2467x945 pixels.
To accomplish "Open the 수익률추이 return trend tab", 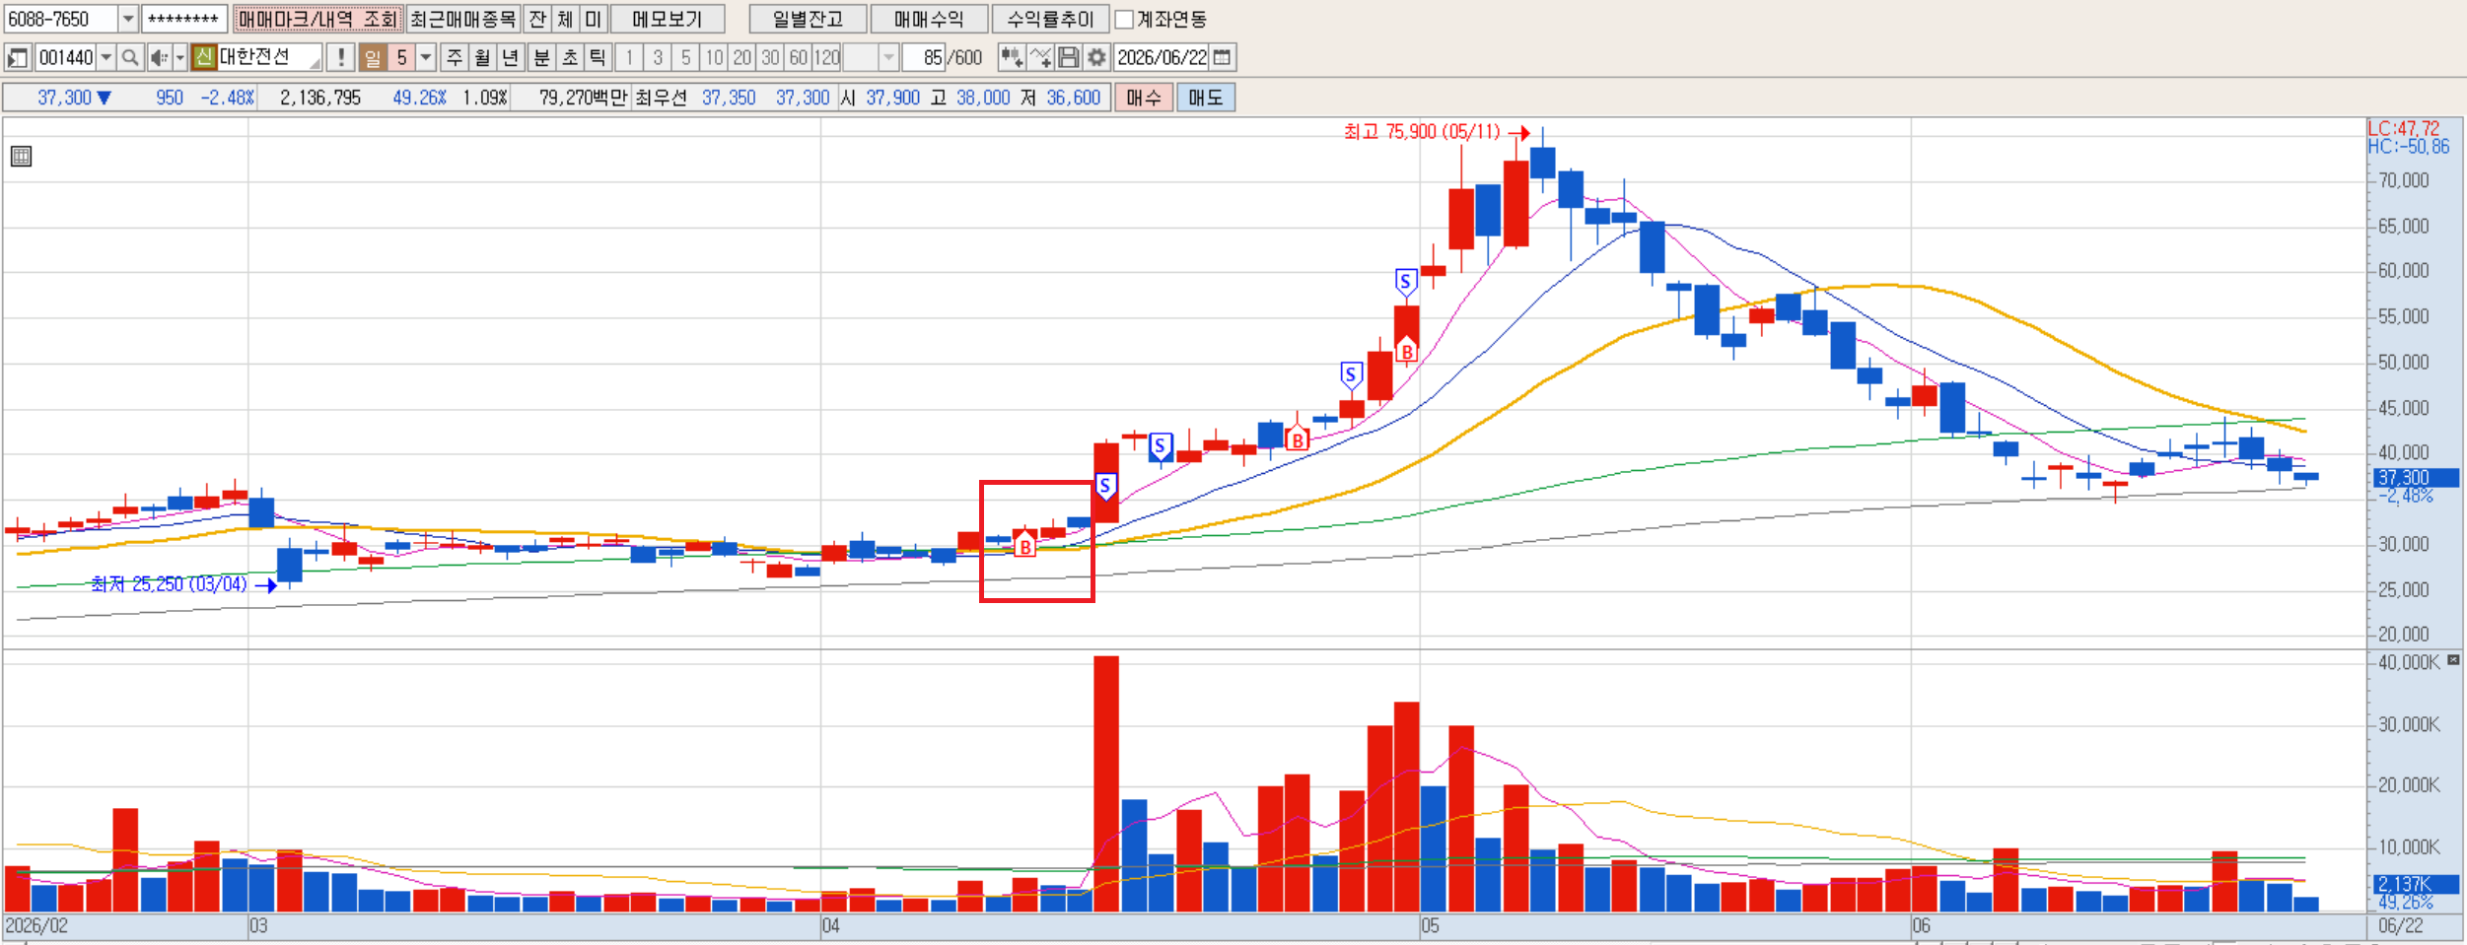I will click(1050, 19).
